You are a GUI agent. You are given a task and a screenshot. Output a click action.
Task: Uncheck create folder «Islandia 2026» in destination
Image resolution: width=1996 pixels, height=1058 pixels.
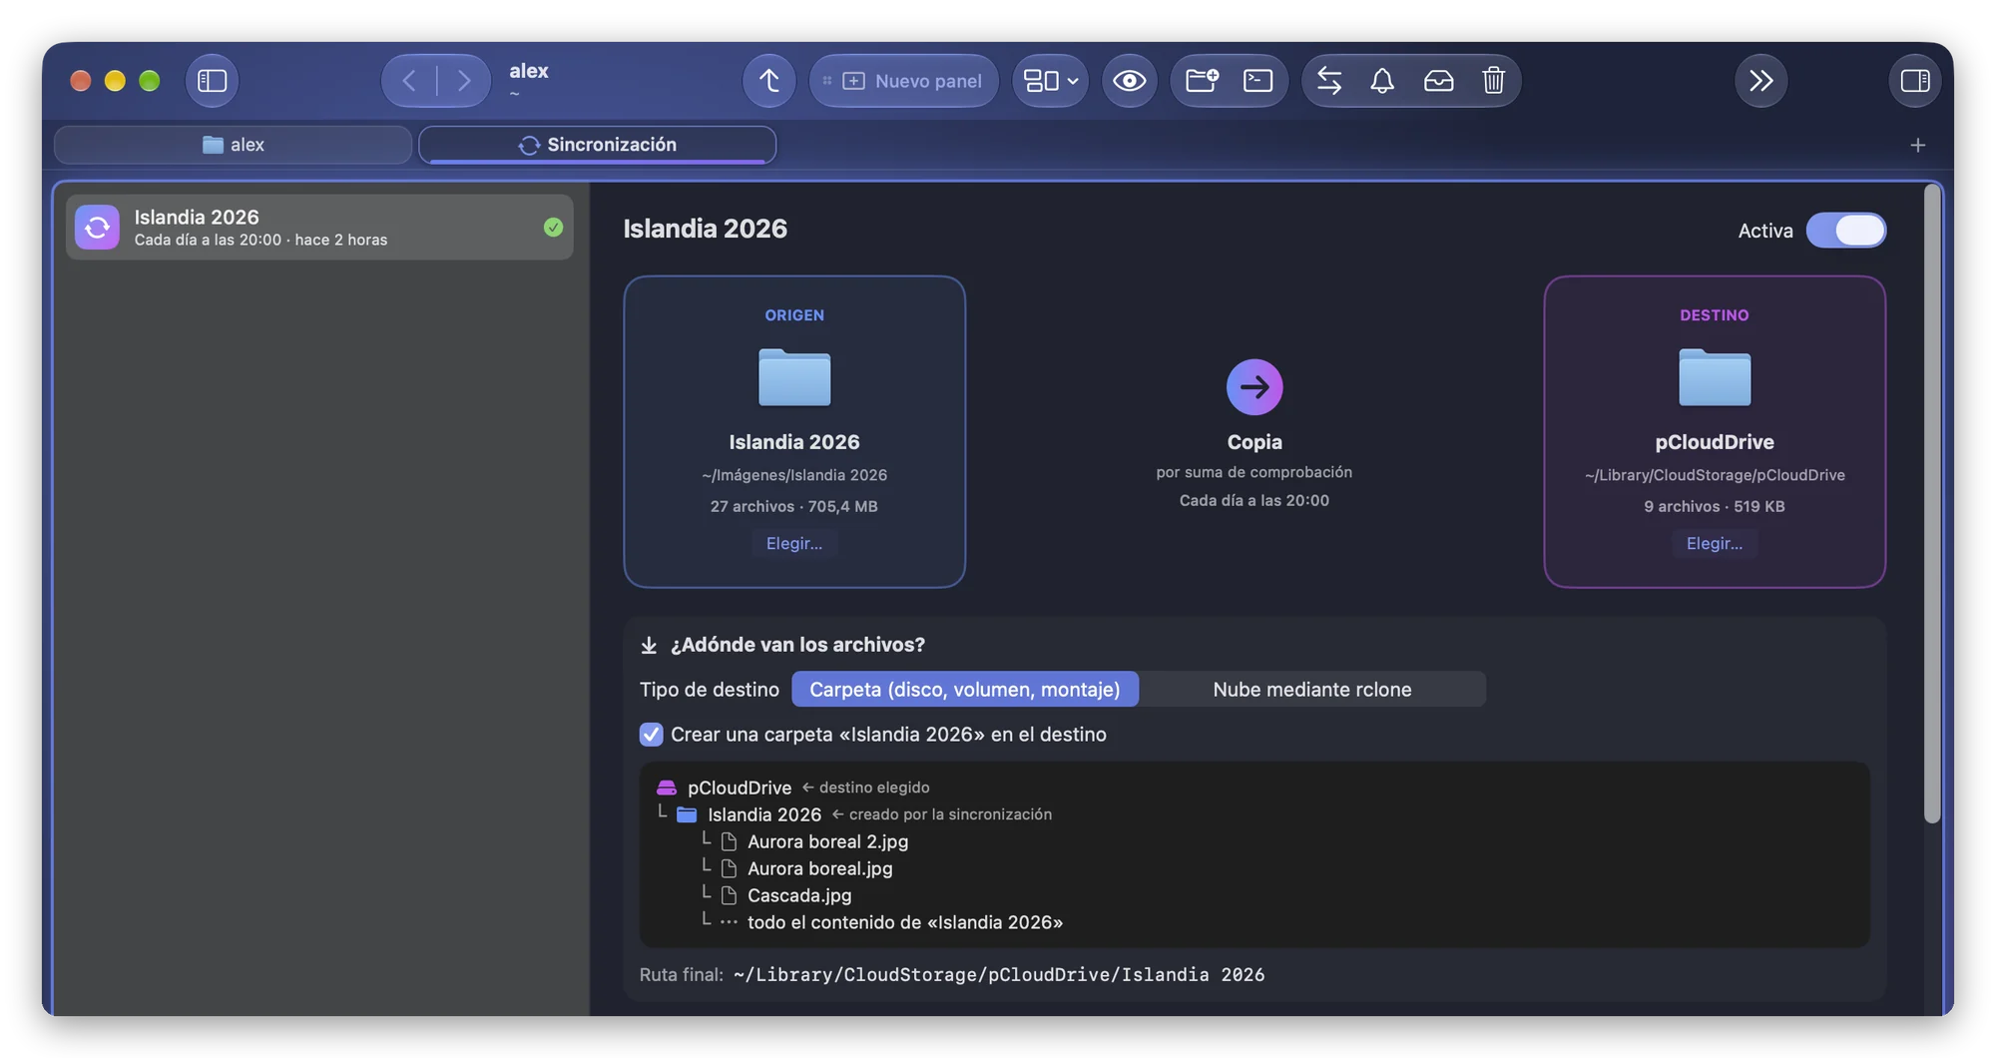click(651, 735)
